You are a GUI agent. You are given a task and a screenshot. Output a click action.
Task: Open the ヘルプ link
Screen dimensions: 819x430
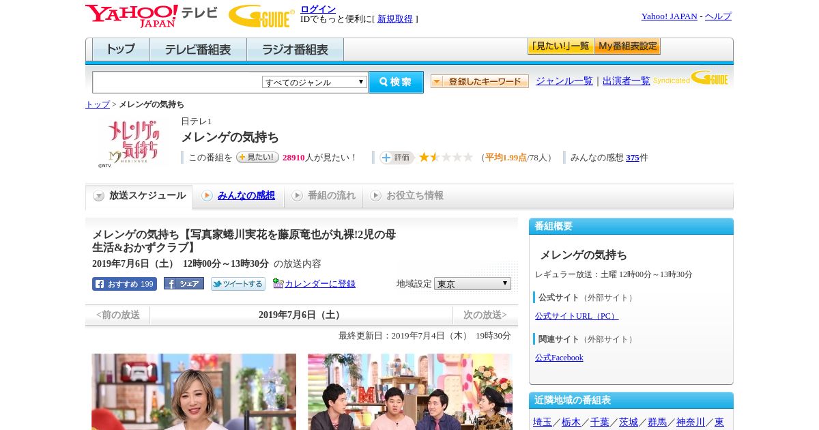click(718, 16)
